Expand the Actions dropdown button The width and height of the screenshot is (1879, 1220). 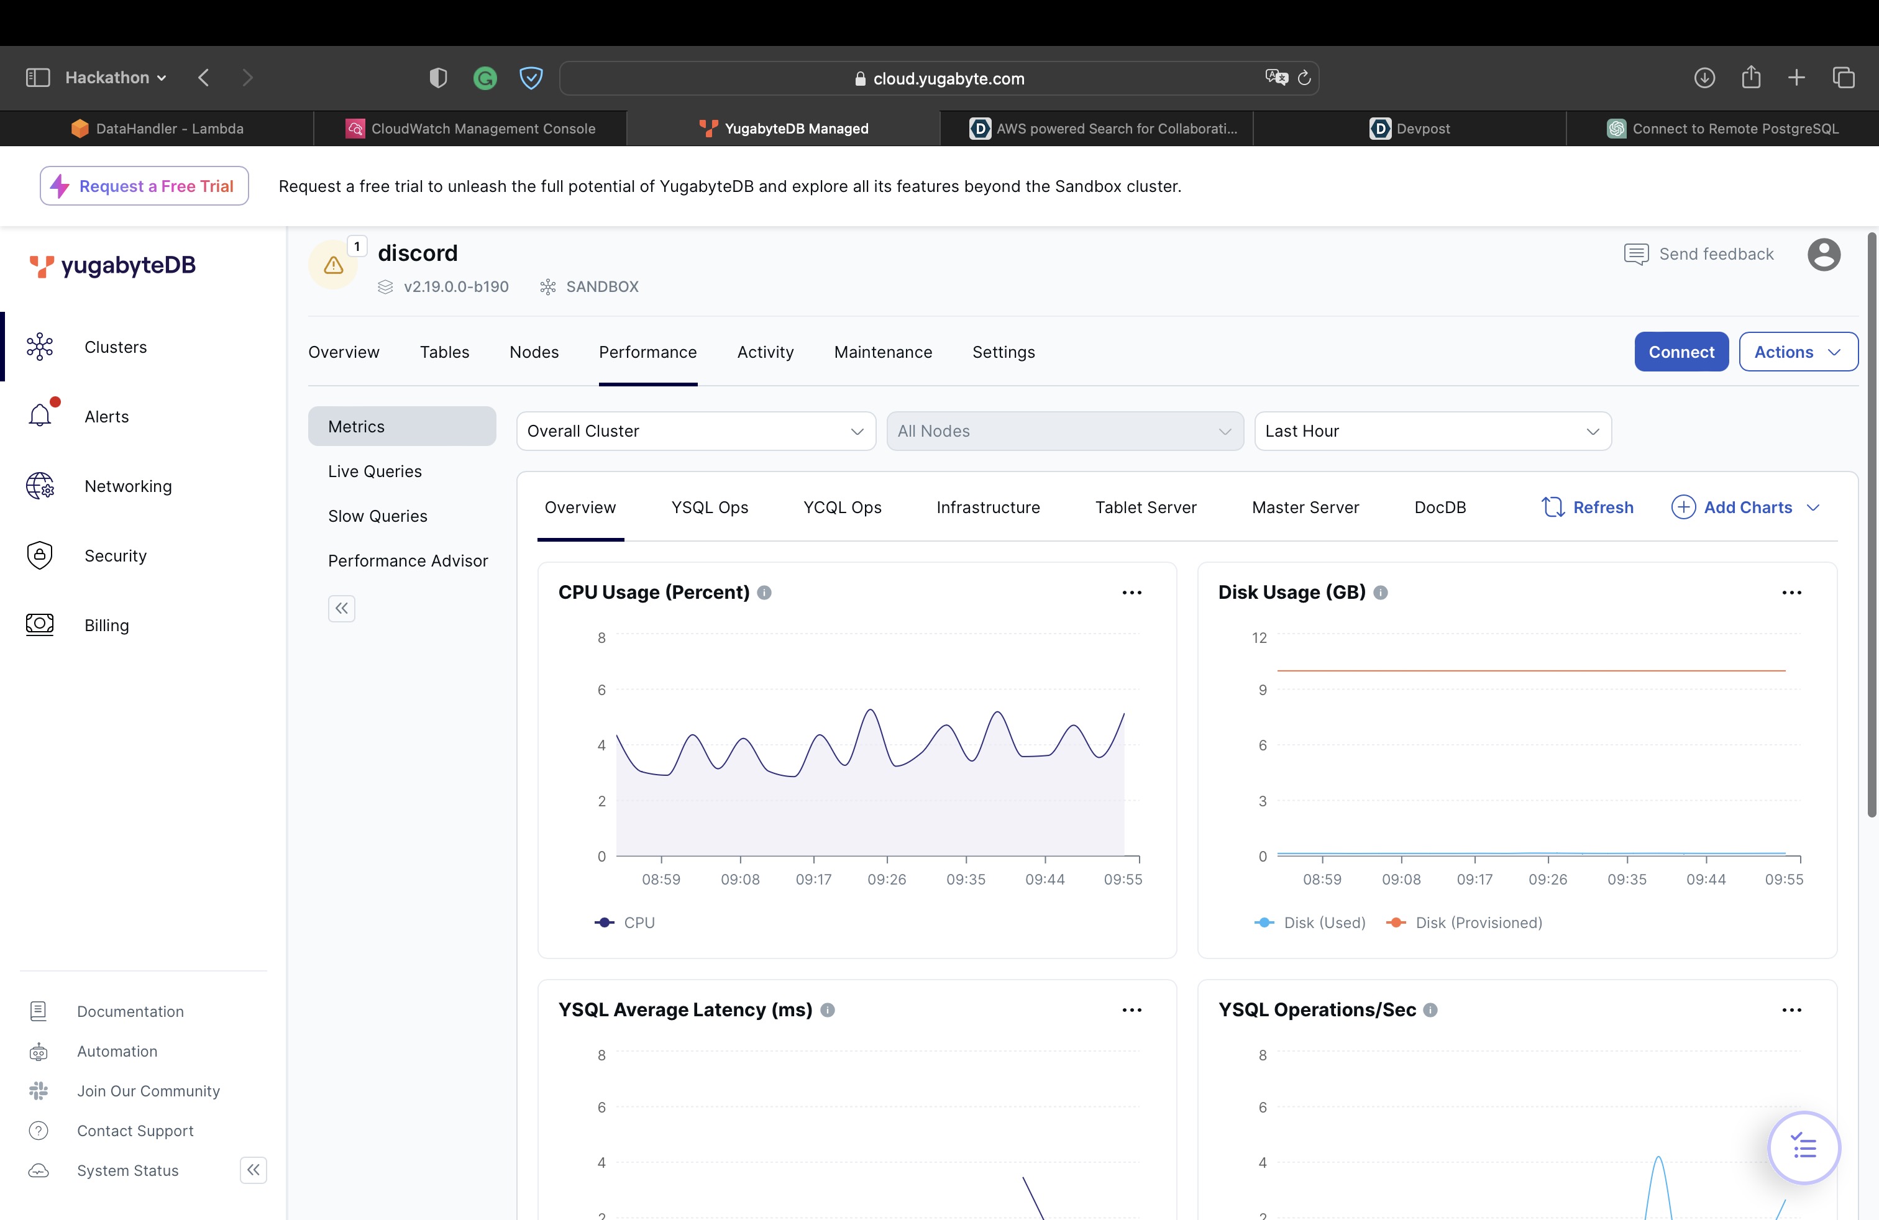point(1798,352)
